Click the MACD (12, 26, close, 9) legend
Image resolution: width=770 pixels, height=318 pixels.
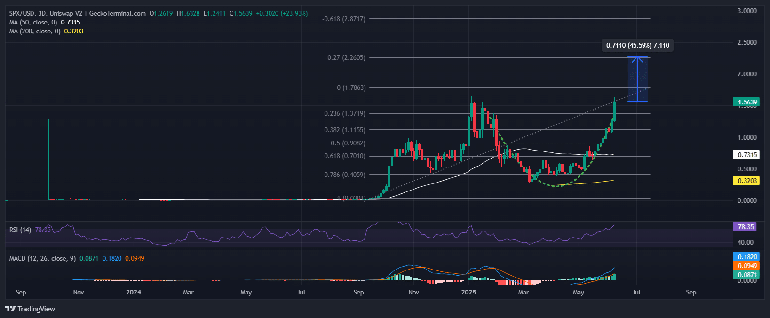pyautogui.click(x=42, y=258)
